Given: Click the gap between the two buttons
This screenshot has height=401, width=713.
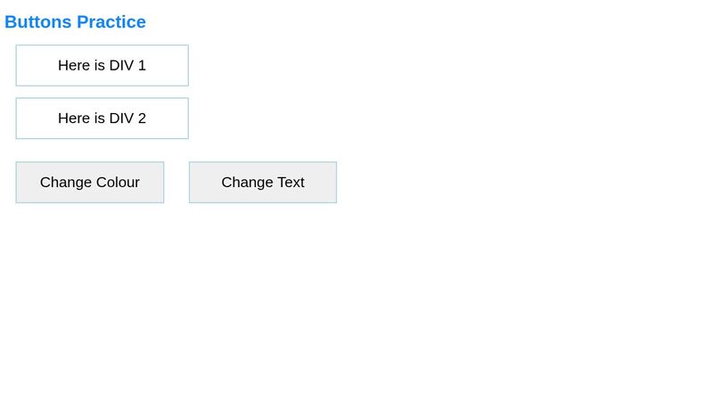Looking at the screenshot, I should [x=176, y=183].
